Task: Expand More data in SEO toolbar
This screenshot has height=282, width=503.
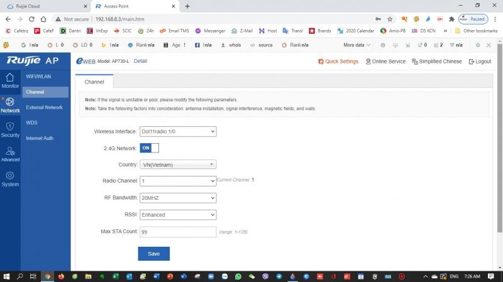Action: pos(357,45)
